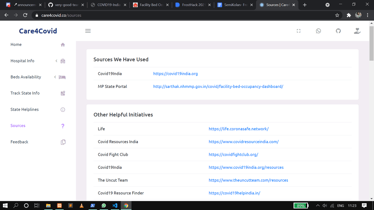This screenshot has width=374, height=210.
Task: Open Windows search magnifier icon
Action: point(16,206)
